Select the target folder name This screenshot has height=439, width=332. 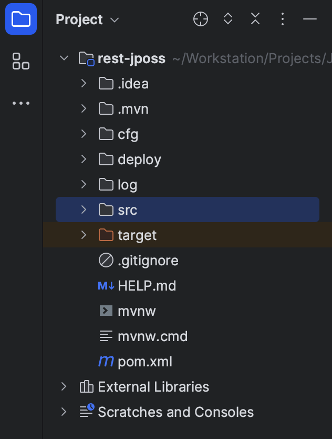click(137, 235)
